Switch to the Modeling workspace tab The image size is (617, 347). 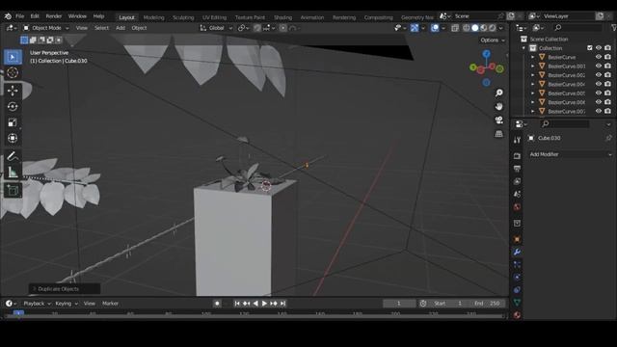[x=153, y=17]
